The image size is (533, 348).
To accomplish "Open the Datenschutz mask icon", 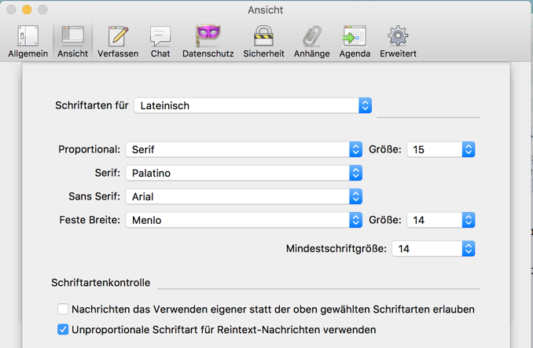I will click(x=208, y=41).
